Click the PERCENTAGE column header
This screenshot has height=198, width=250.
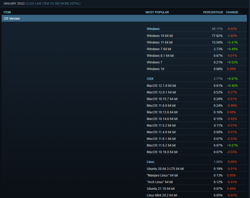(213, 12)
